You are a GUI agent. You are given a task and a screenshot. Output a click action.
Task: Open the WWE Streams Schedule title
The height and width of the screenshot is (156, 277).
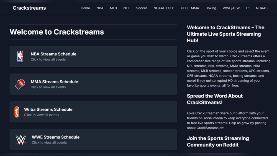(56, 137)
